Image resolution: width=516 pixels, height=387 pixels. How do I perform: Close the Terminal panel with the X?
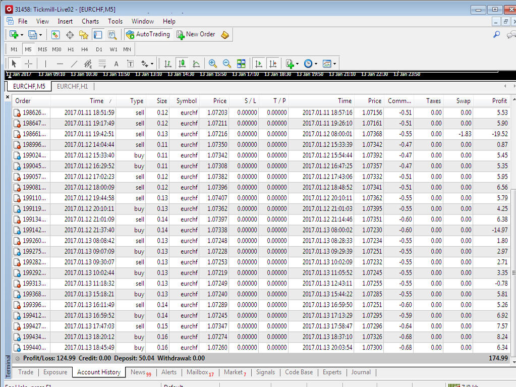coord(8,97)
